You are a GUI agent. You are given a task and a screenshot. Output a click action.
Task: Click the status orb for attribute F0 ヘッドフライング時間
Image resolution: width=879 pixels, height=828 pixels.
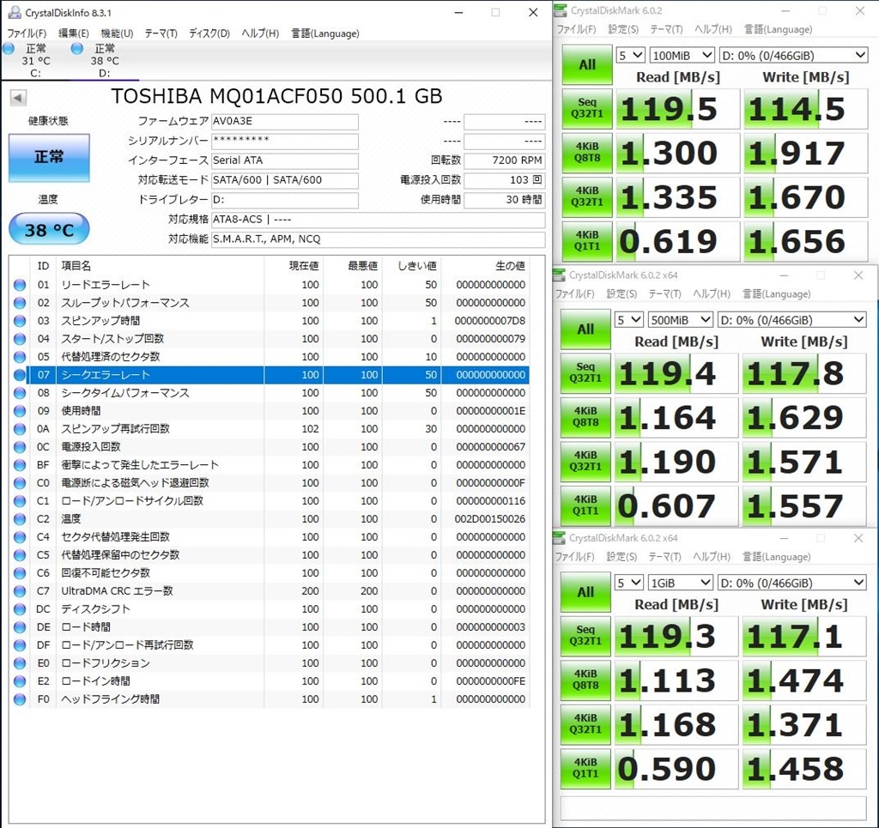(20, 699)
